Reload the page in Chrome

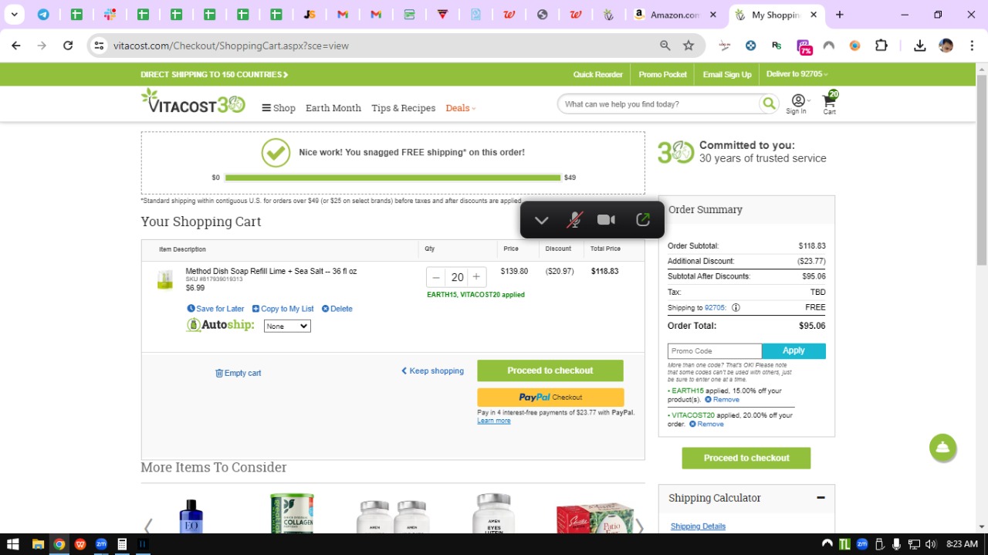[x=68, y=46]
